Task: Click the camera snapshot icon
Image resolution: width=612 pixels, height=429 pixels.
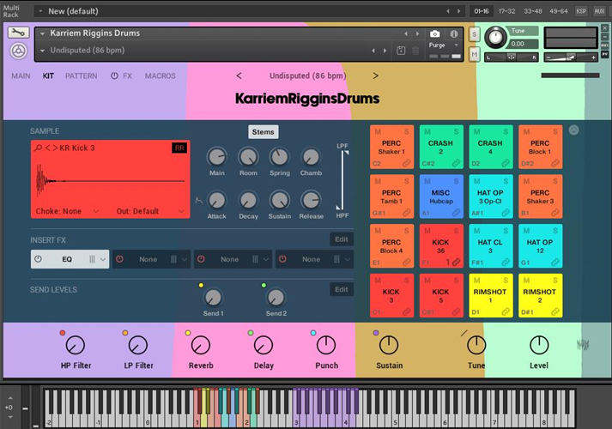Action: point(434,33)
